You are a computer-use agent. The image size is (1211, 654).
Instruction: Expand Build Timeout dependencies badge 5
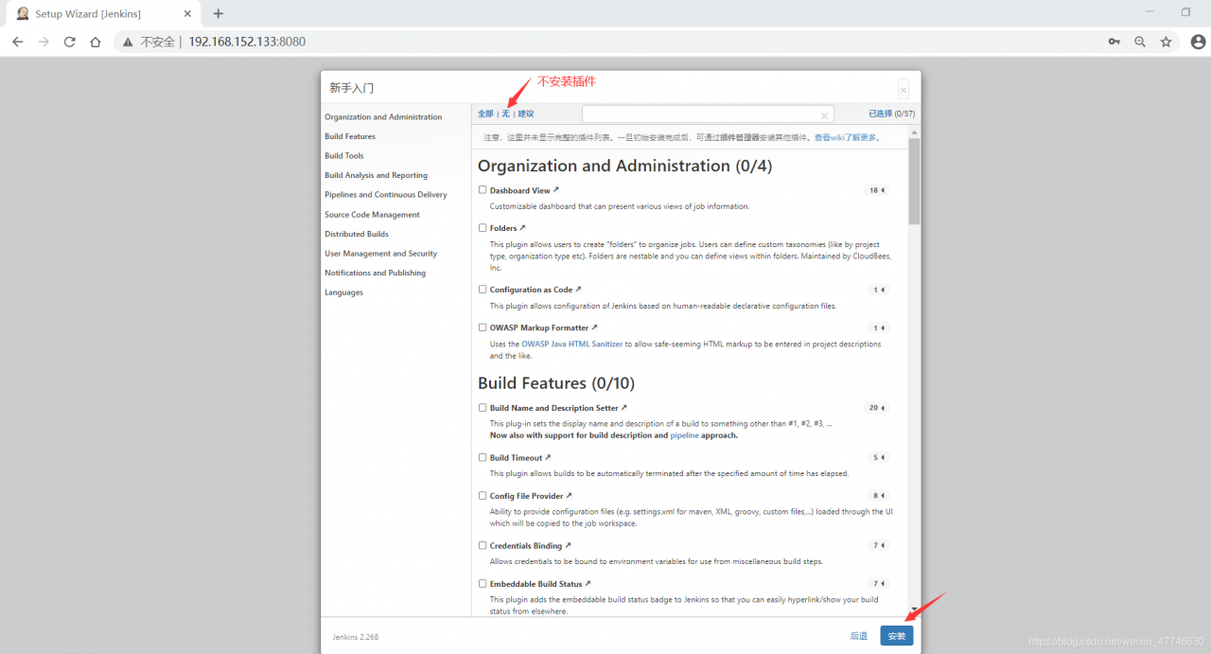coord(879,457)
